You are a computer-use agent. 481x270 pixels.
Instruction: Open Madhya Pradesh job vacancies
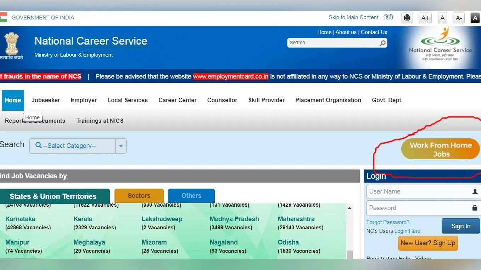234,219
